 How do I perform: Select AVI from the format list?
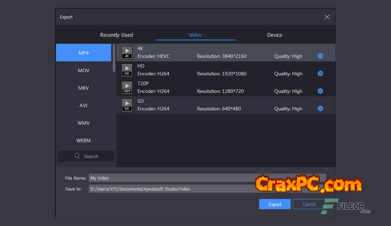84,106
